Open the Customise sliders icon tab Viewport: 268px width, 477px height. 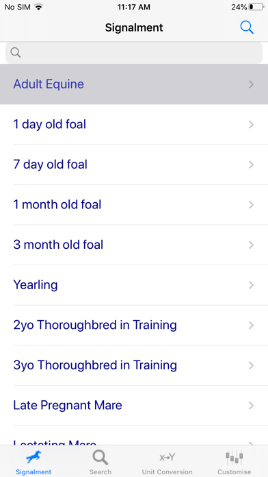[x=234, y=457]
